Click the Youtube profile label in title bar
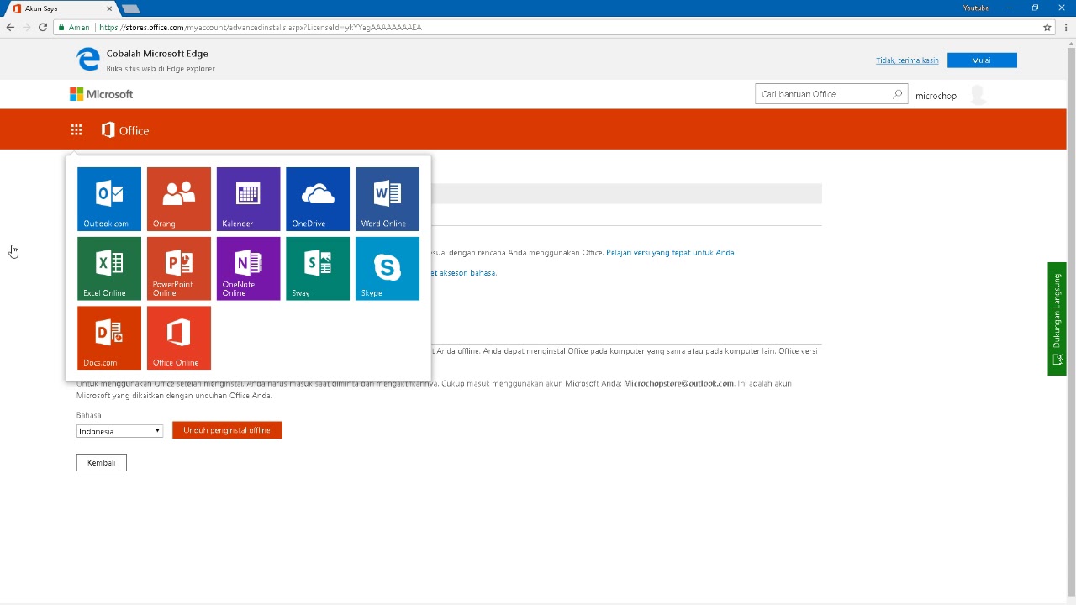The width and height of the screenshot is (1076, 605). click(x=975, y=8)
